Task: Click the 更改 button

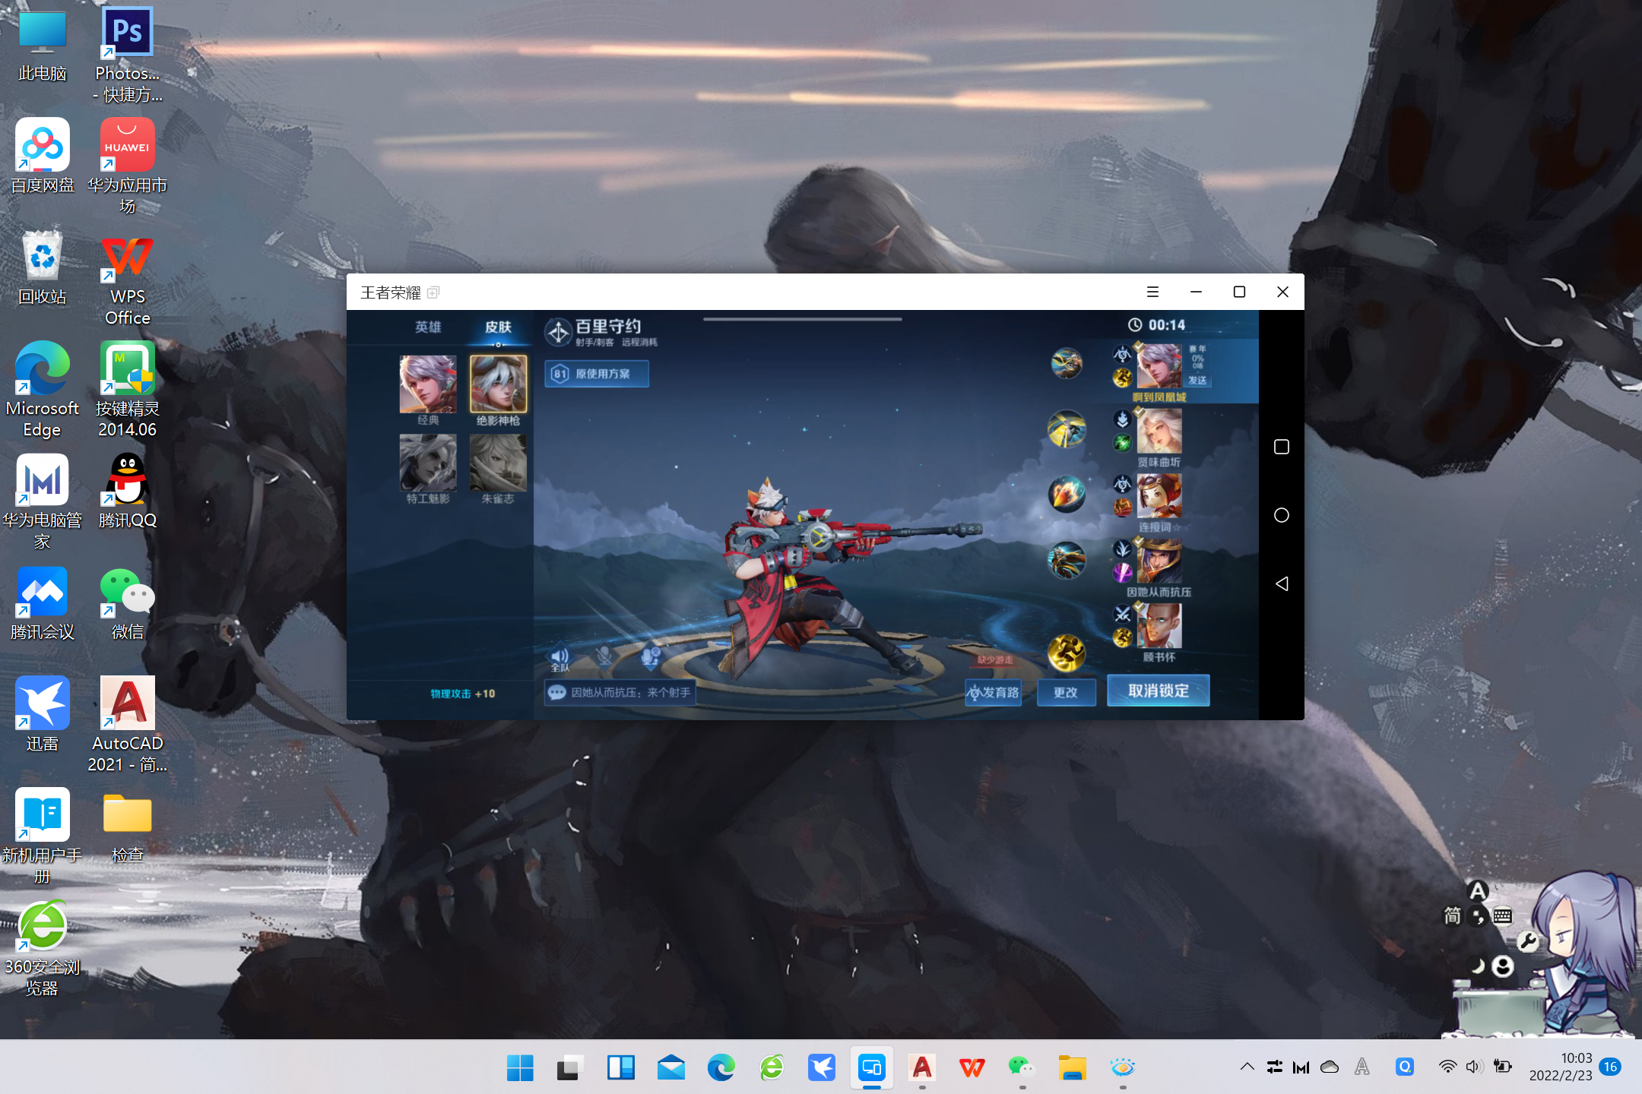Action: click(1066, 692)
